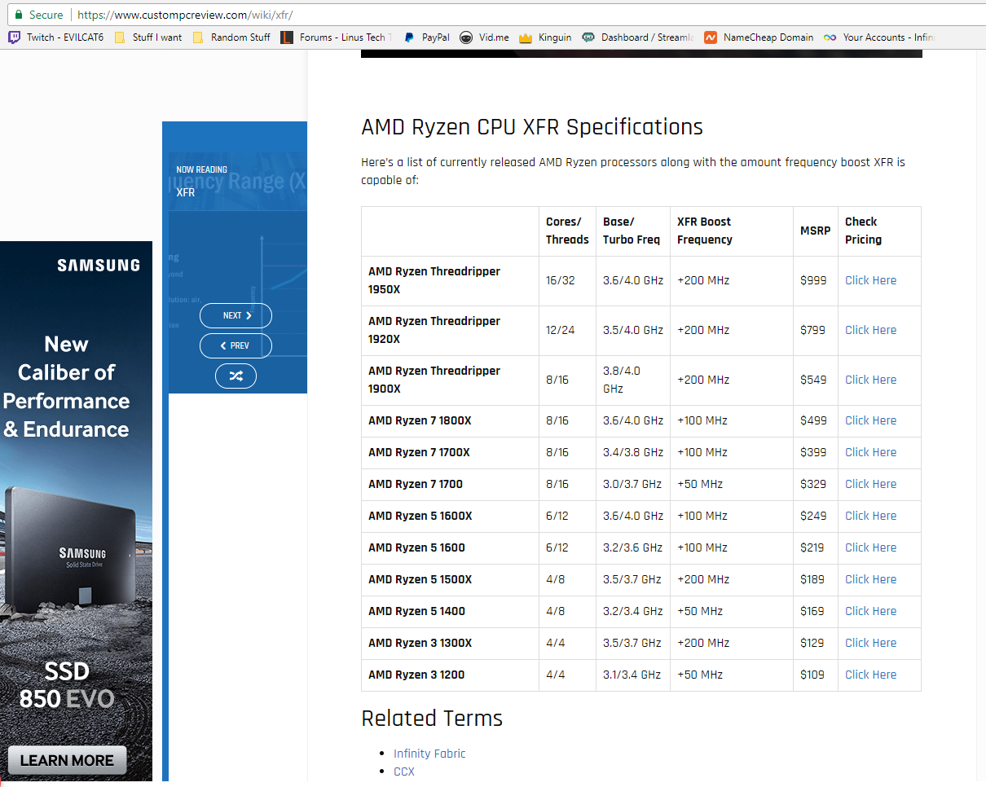Click the AMD Ryzen Threadripper 1920X row name
This screenshot has width=986, height=787.
(x=434, y=330)
